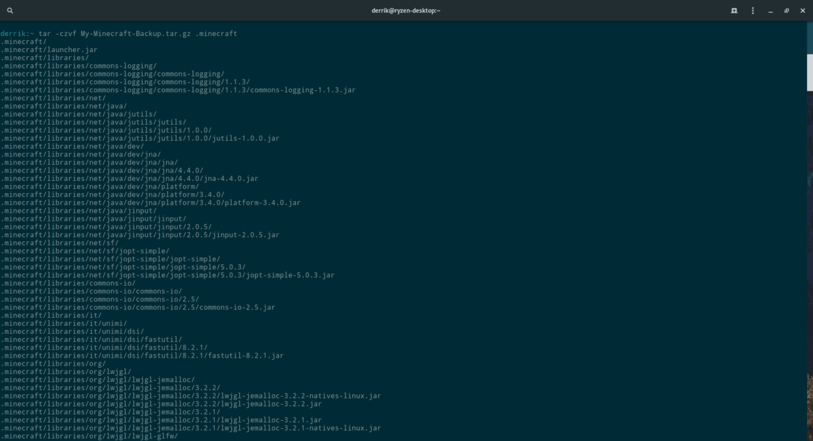Select the ".minecraft/libraries/net/java/jinput/jinput/2.0.5/" line
This screenshot has width=813, height=441.
tap(106, 227)
